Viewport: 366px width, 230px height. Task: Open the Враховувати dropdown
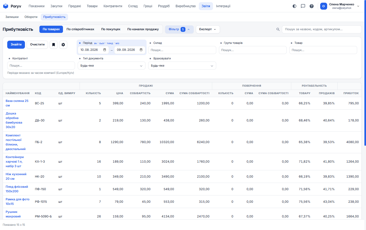[182, 66]
